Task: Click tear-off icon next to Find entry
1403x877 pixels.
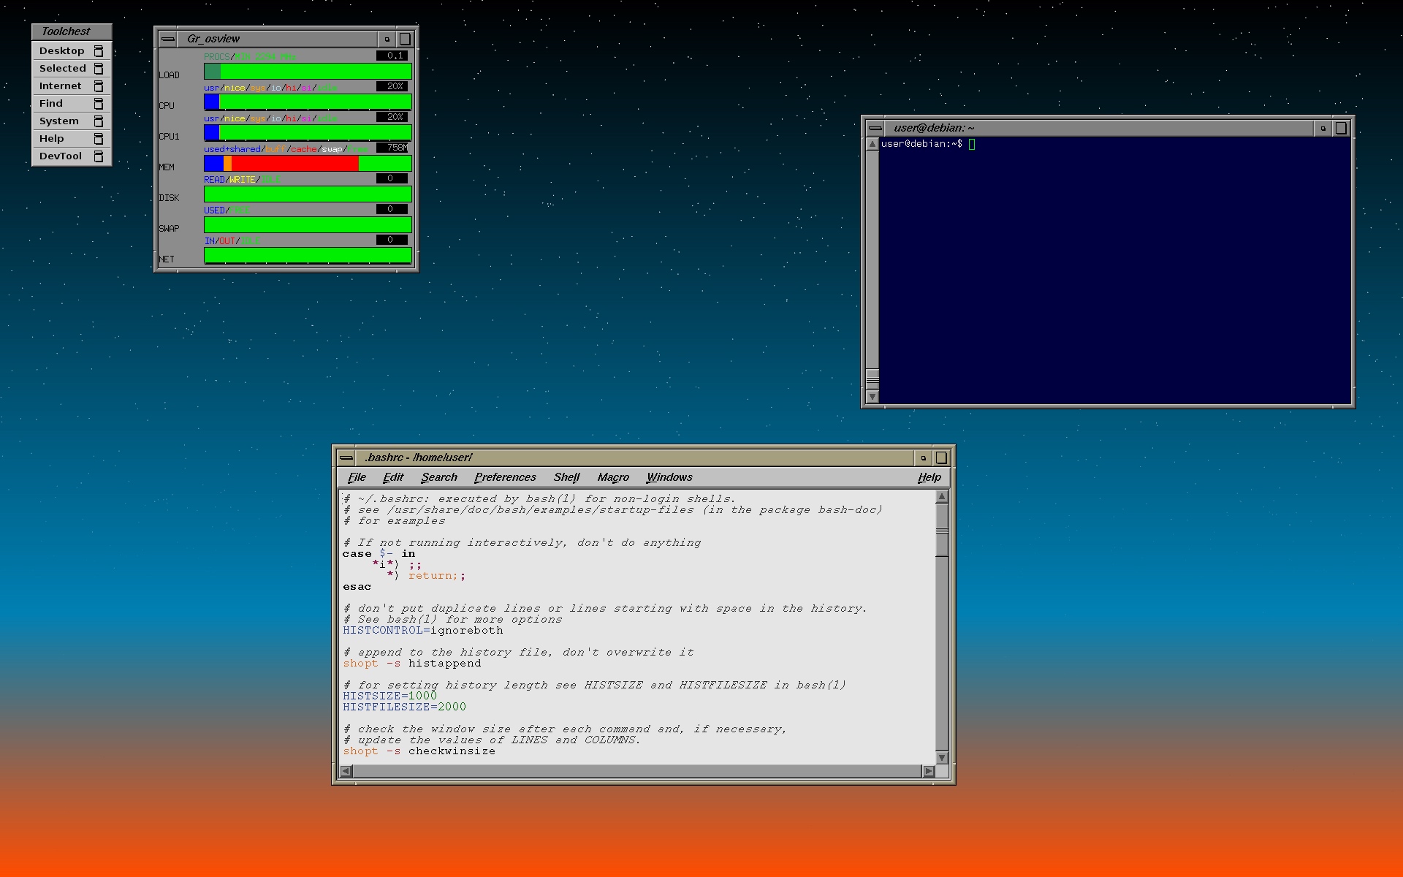Action: [x=99, y=104]
